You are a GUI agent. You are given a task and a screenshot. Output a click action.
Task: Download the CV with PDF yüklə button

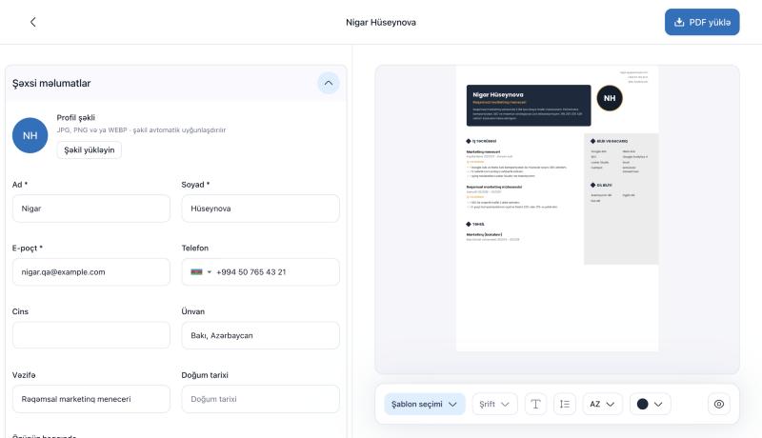coord(702,22)
